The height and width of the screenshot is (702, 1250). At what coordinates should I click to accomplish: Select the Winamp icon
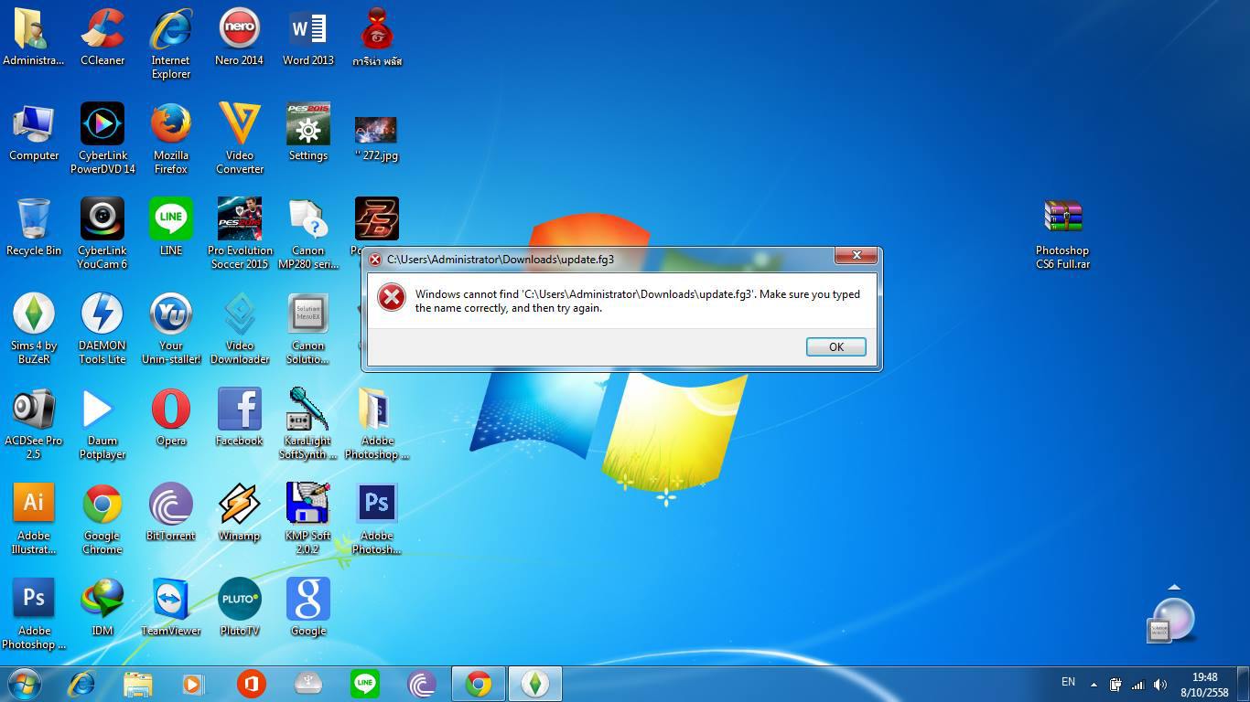tap(240, 513)
